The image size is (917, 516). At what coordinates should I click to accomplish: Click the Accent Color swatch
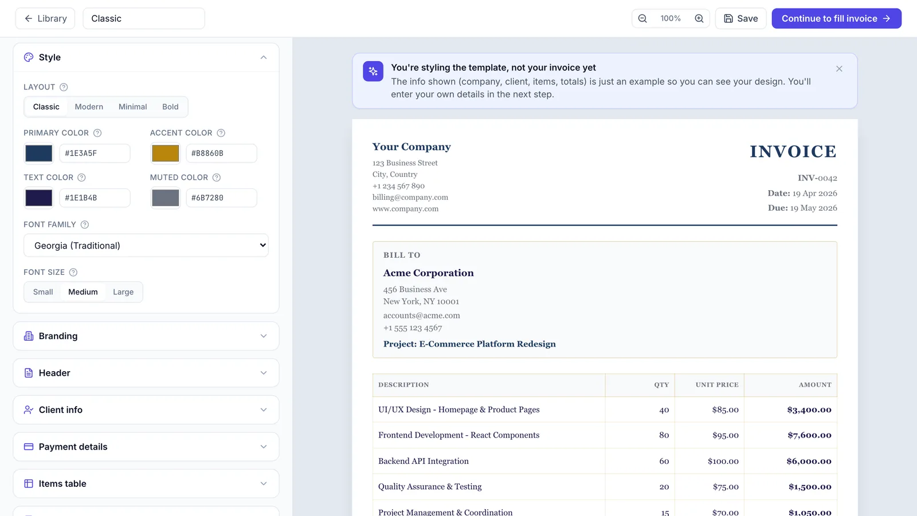[165, 153]
